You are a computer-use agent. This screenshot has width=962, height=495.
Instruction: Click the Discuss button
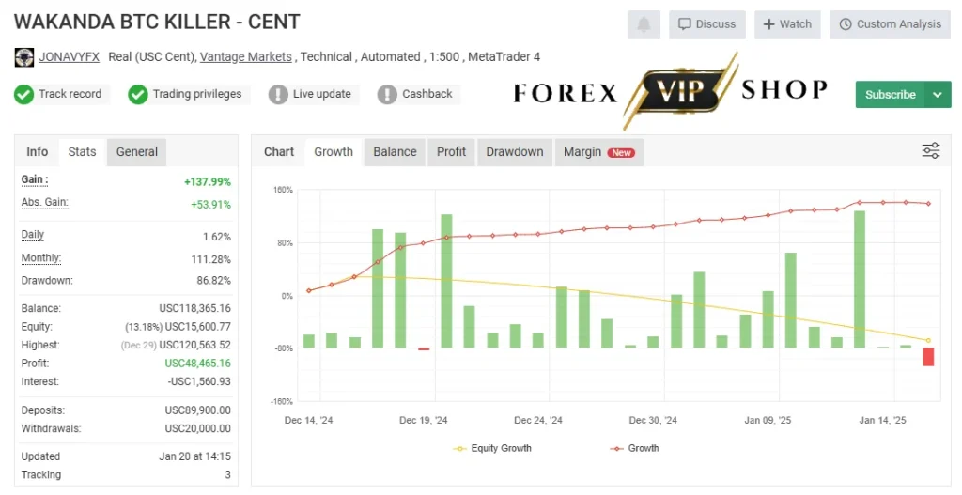pyautogui.click(x=707, y=24)
